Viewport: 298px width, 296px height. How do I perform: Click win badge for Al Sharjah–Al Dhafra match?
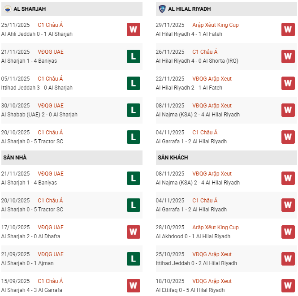pos(134,232)
